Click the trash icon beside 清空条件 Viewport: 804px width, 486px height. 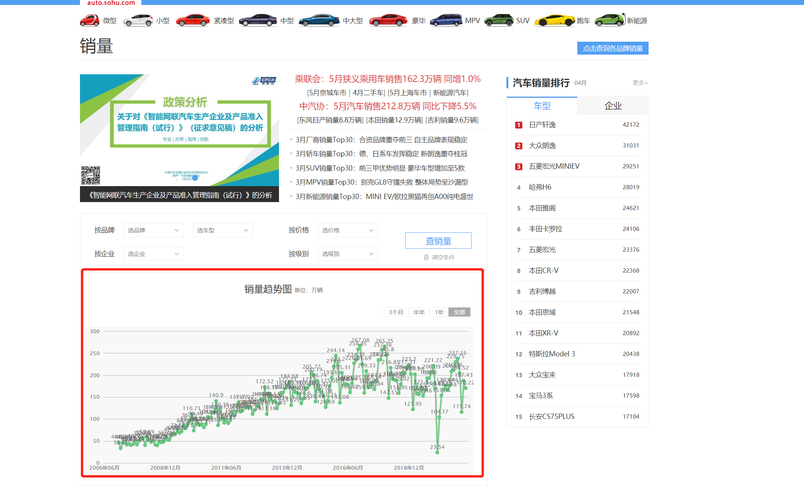tap(426, 257)
